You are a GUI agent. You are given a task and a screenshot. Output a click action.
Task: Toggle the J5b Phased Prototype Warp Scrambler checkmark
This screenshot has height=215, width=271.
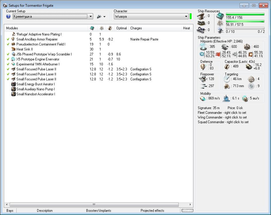(8, 54)
